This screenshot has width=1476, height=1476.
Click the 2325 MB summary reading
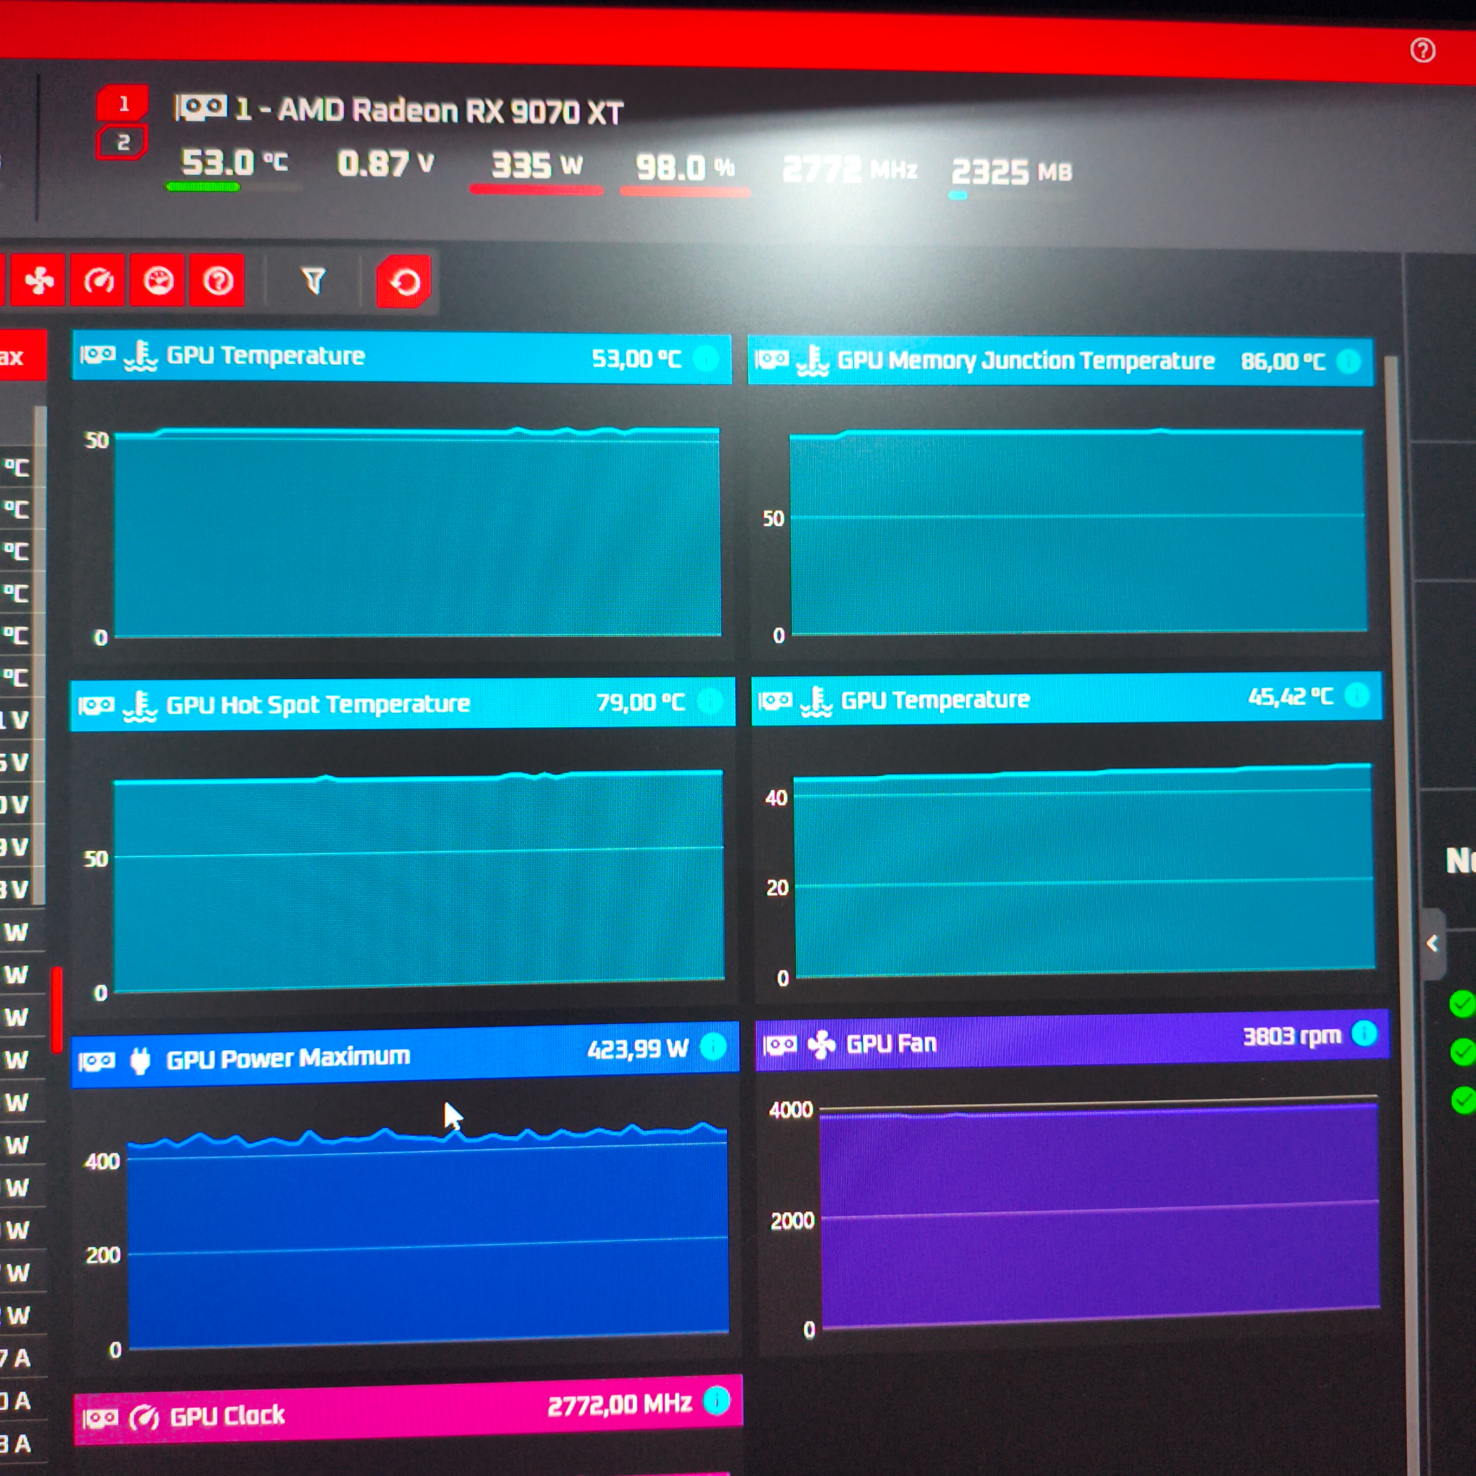click(1011, 172)
